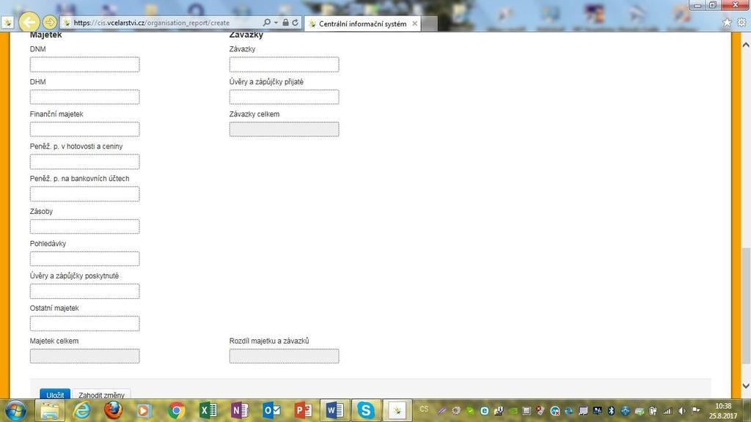Open Skype from the taskbar

[x=366, y=410]
